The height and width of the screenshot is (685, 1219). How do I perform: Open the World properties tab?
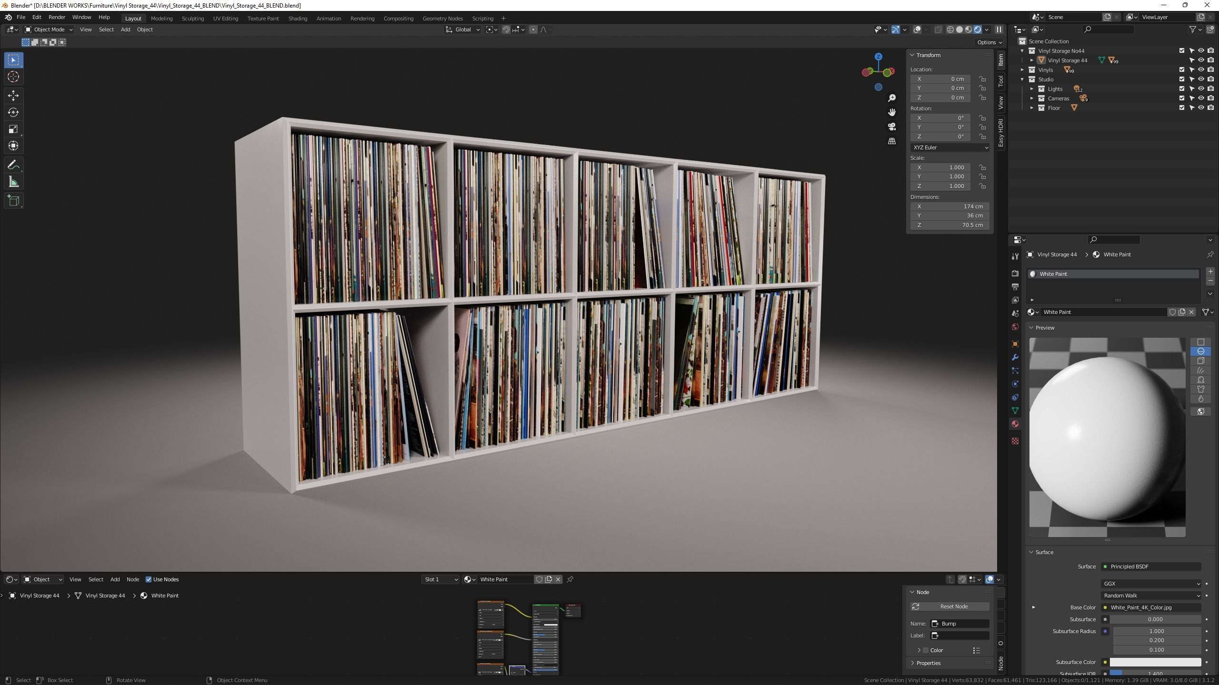(x=1015, y=327)
